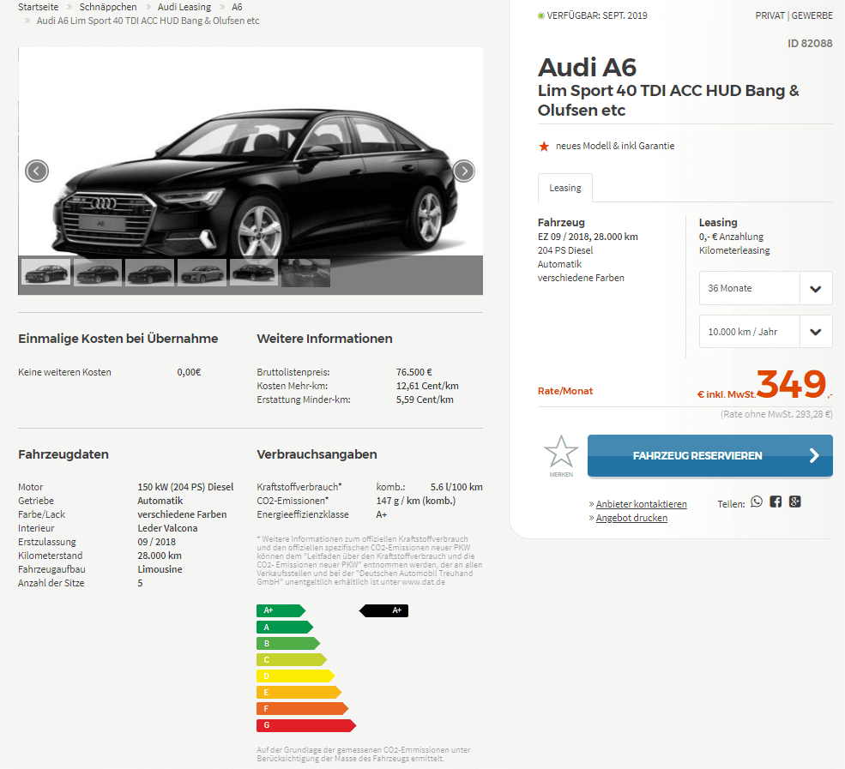
Task: Open the Anbieter kontaktieren link
Action: pyautogui.click(x=642, y=504)
